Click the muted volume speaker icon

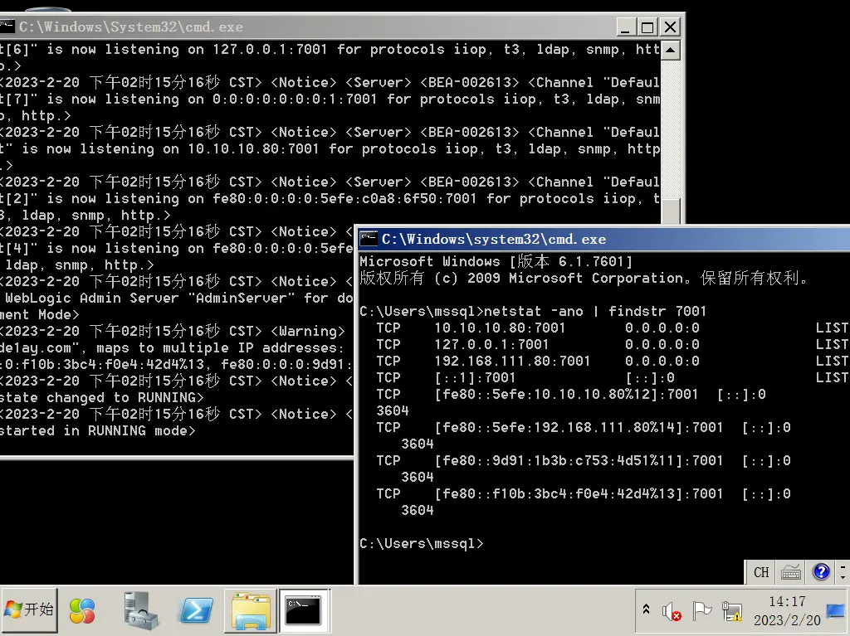(672, 612)
